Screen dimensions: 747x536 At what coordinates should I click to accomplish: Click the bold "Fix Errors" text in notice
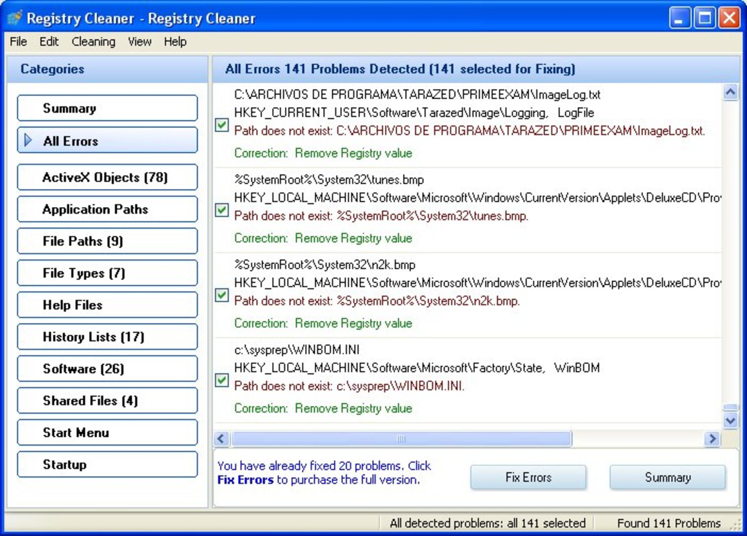pos(245,480)
